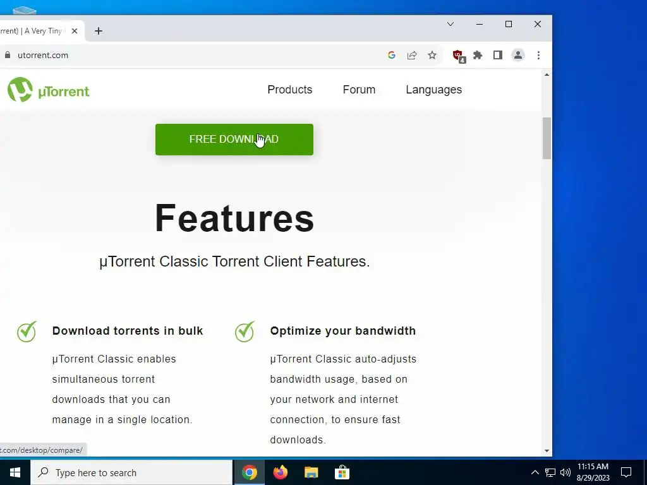Image resolution: width=647 pixels, height=485 pixels.
Task: Click the Features heading
Action: click(234, 218)
